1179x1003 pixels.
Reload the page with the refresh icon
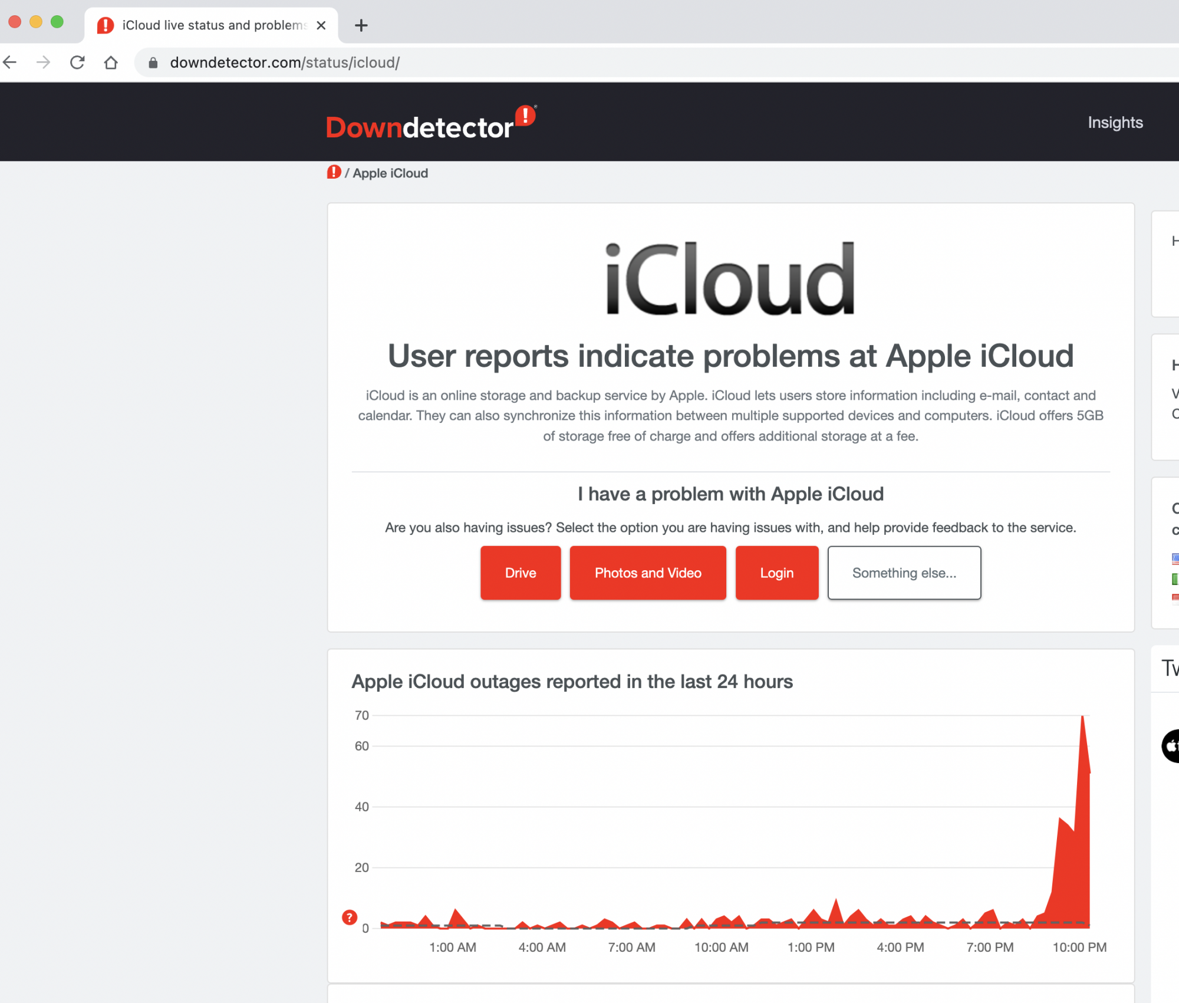(x=77, y=62)
